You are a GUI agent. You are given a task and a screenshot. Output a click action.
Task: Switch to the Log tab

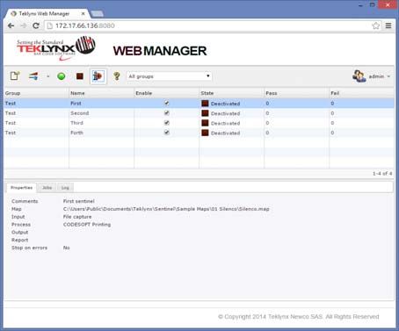point(65,188)
